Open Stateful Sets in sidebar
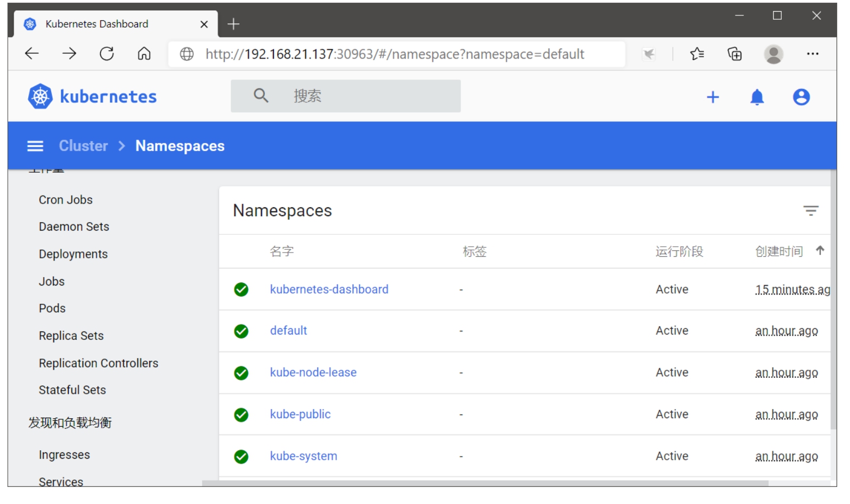 pyautogui.click(x=72, y=390)
